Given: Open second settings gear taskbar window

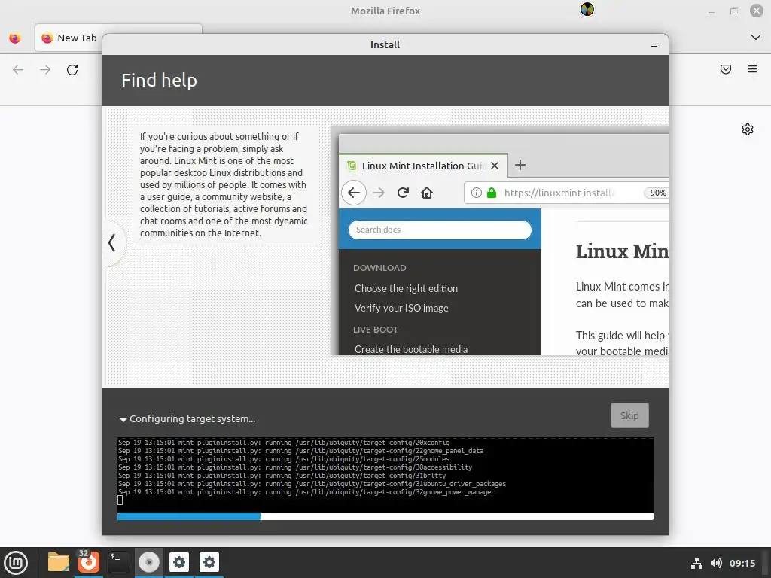Looking at the screenshot, I should click(x=209, y=562).
